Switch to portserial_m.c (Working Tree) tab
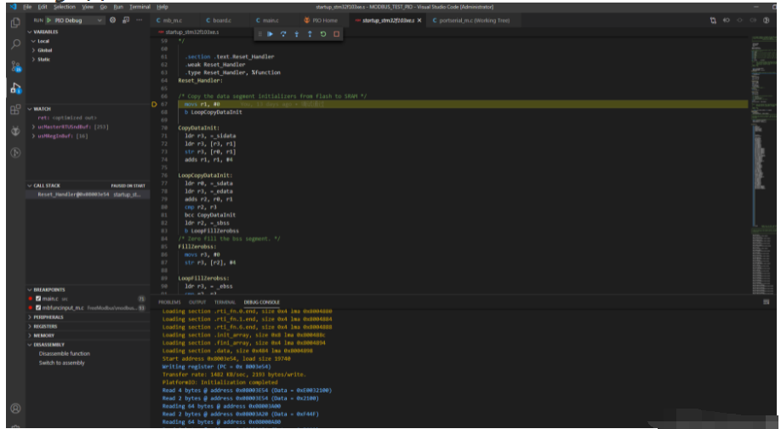Image resolution: width=781 pixels, height=429 pixels. (x=474, y=20)
